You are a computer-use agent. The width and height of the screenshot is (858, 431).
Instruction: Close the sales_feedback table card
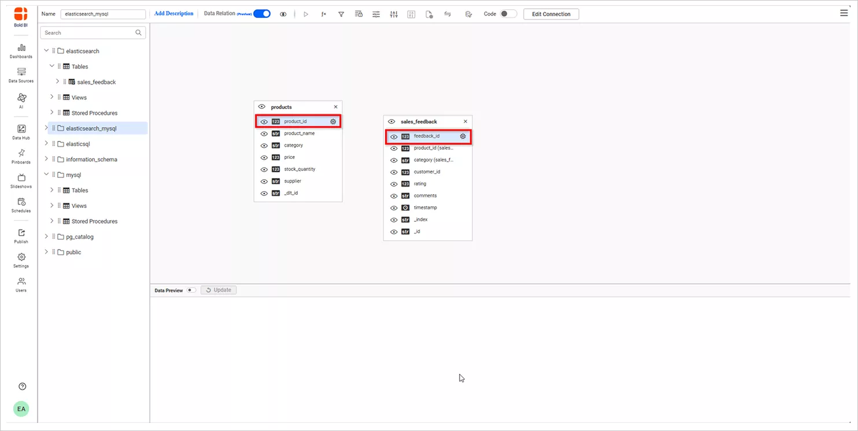pos(465,121)
